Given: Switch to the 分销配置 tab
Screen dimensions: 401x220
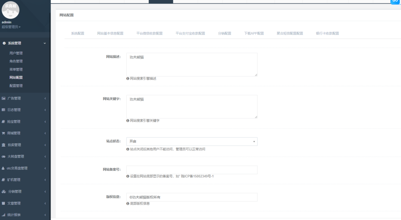Looking at the screenshot, I should [x=224, y=34].
